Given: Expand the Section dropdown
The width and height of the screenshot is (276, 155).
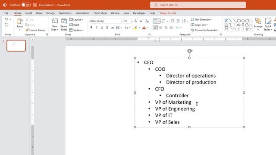Looking at the screenshot, I should coord(76,30).
